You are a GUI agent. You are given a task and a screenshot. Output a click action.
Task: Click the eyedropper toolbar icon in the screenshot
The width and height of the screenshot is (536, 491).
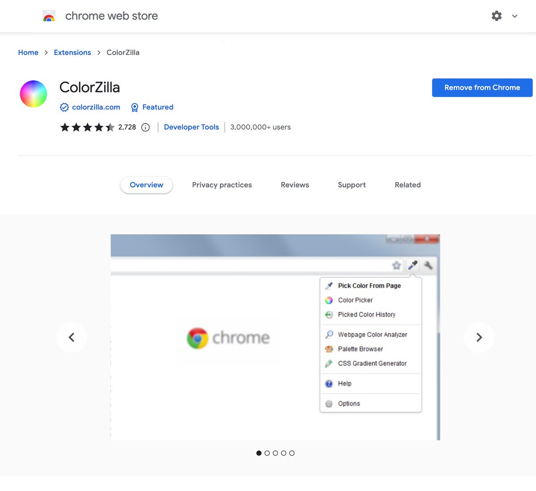point(413,265)
